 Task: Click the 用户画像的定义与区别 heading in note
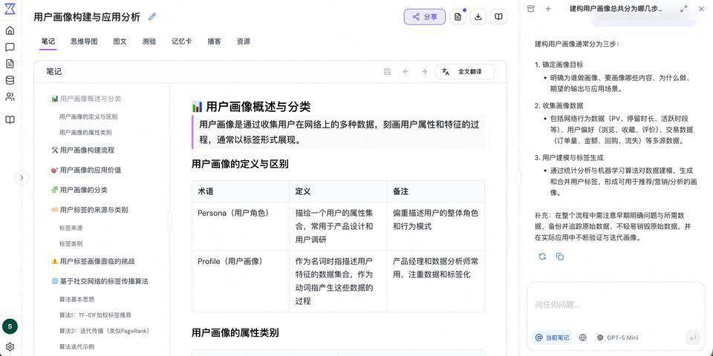(240, 164)
